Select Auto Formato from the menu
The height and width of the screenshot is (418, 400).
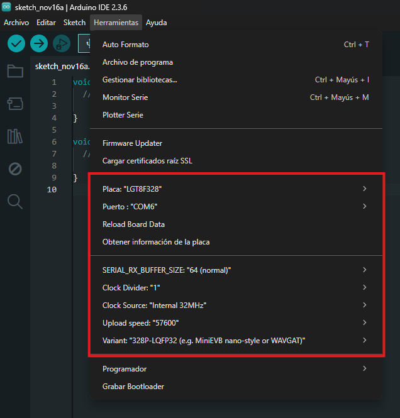point(126,45)
